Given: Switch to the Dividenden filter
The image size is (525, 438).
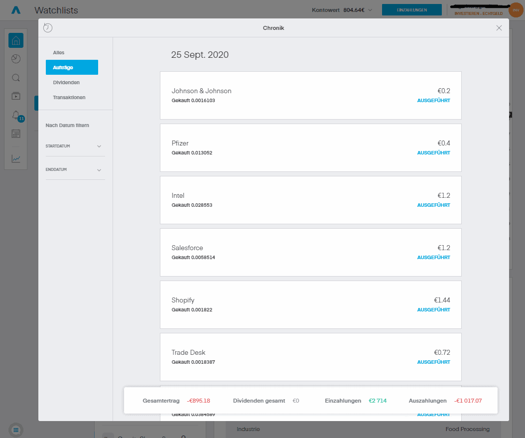Looking at the screenshot, I should click(x=66, y=82).
